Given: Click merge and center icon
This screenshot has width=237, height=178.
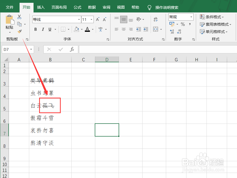Looking at the screenshot, I should coord(155,29).
